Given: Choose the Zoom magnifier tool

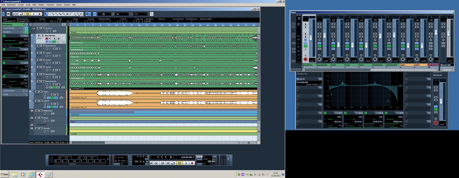Looking at the screenshot, I should pyautogui.click(x=63, y=14).
